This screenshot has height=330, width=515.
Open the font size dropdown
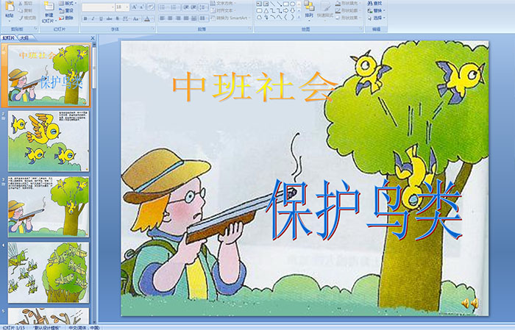pos(126,7)
